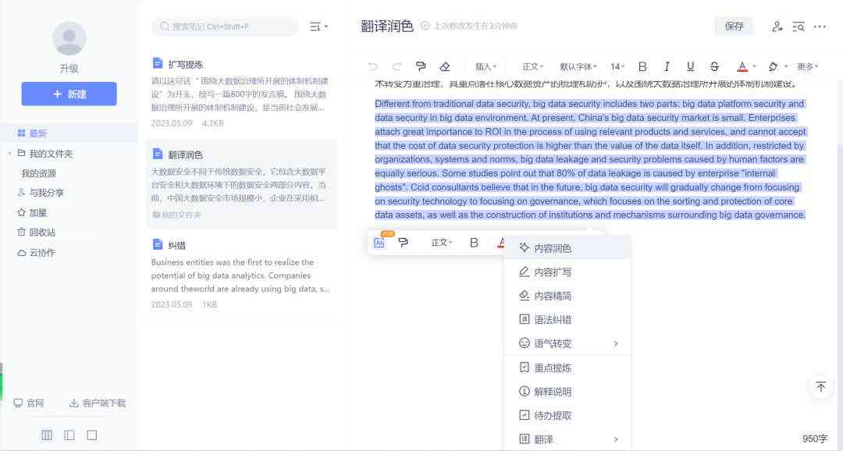Image resolution: width=843 pixels, height=451 pixels.
Task: Choose 重点提炼 from AI menu
Action: (x=567, y=368)
